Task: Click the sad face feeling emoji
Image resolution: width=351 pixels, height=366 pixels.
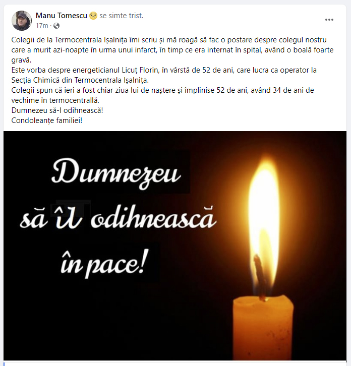Action: click(x=93, y=16)
